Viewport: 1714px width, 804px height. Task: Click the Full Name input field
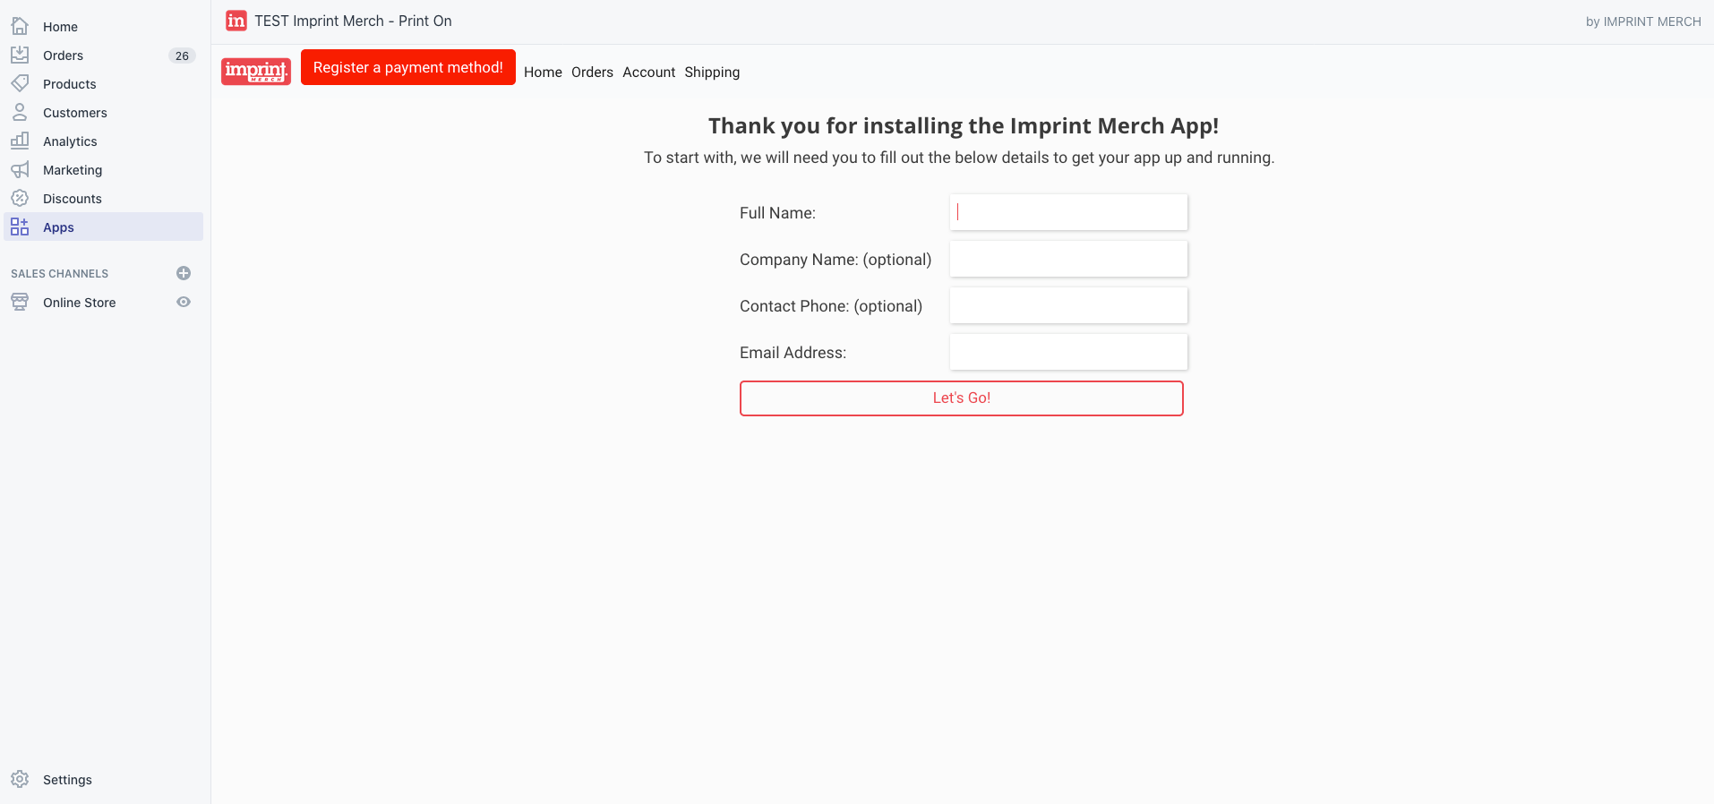click(x=1068, y=213)
